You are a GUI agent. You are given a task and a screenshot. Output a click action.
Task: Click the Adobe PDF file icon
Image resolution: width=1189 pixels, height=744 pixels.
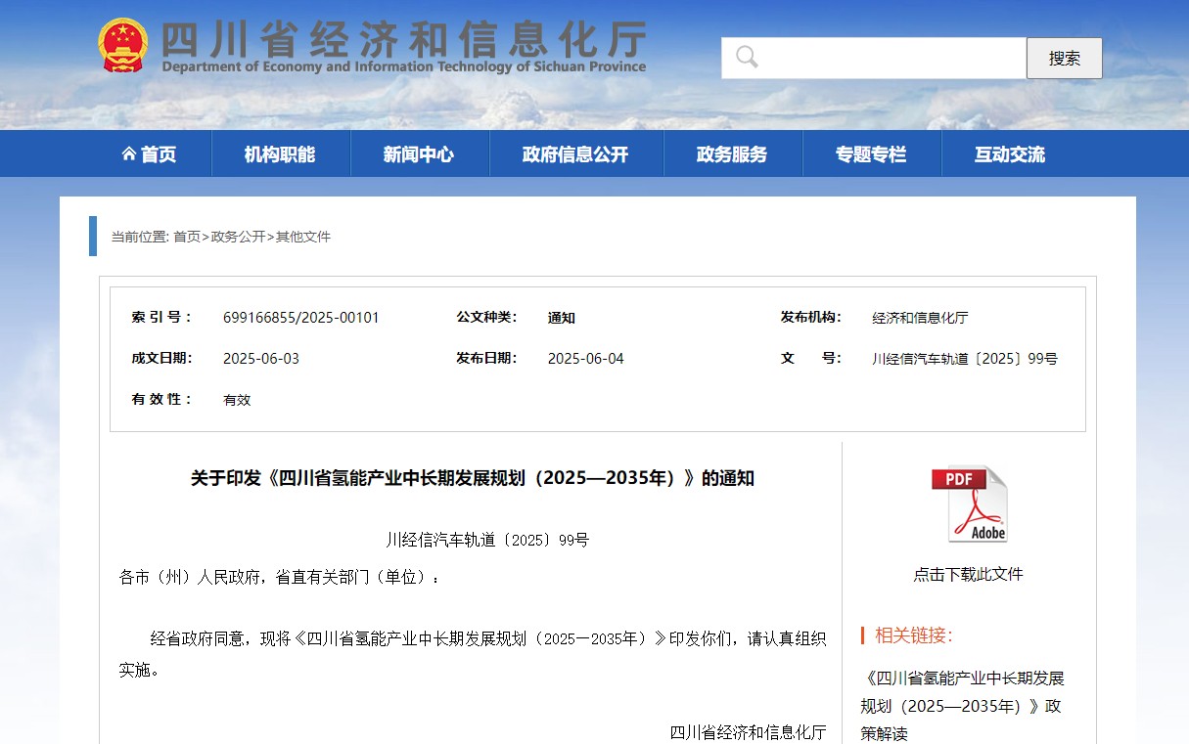tap(969, 503)
